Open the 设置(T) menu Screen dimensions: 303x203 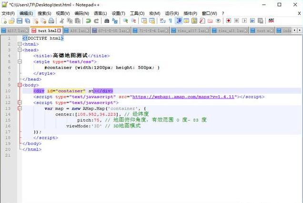(x=119, y=13)
